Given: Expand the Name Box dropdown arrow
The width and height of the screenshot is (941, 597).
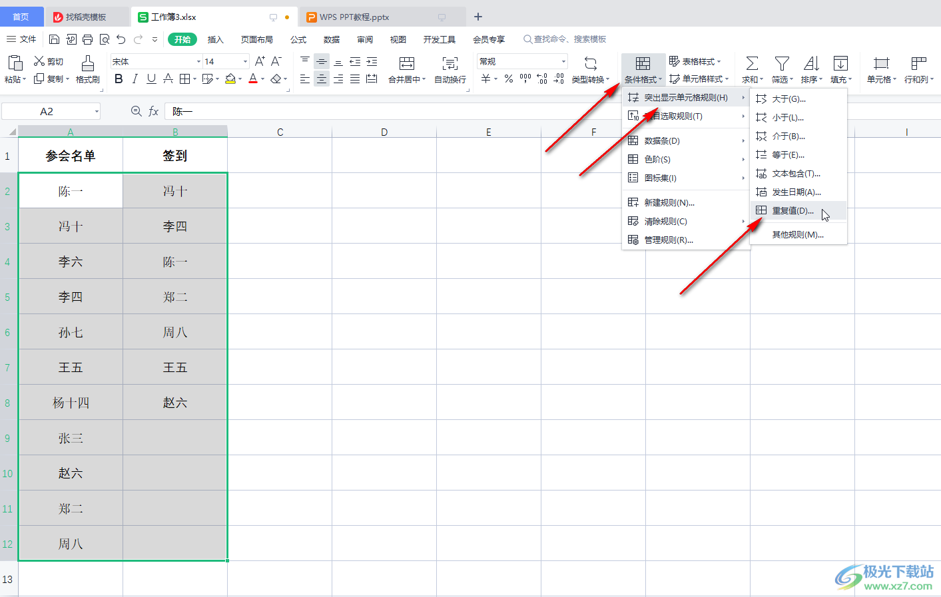Looking at the screenshot, I should tap(97, 111).
